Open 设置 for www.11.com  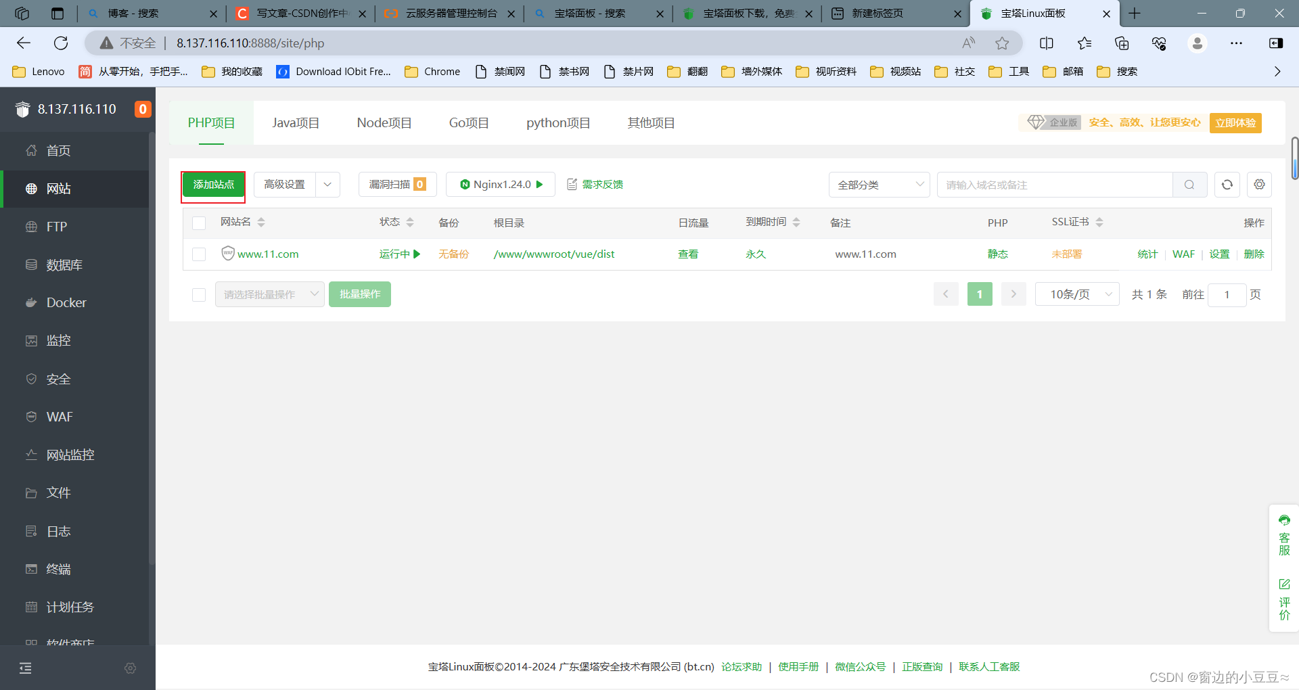coord(1219,254)
